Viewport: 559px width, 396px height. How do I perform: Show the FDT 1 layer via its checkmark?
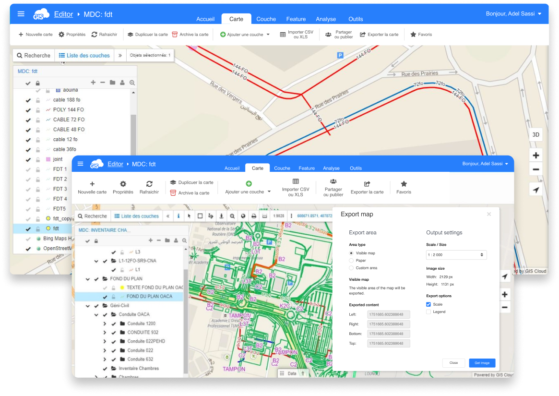point(28,169)
